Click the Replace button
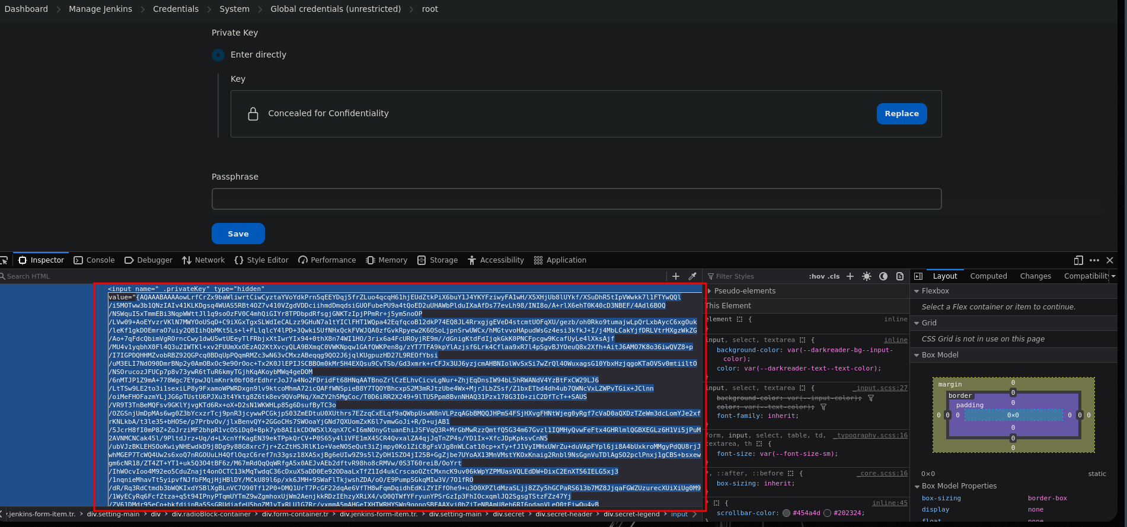This screenshot has width=1127, height=527. [x=901, y=114]
